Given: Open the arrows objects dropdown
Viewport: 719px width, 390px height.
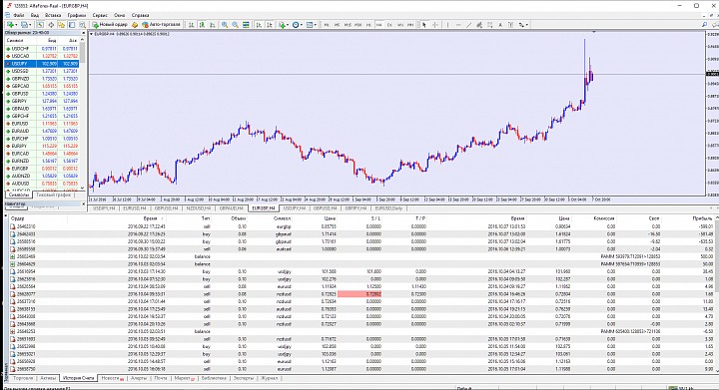Looking at the screenshot, I should click(523, 25).
